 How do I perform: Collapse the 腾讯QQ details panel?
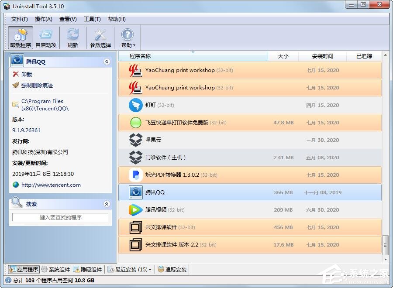107,62
